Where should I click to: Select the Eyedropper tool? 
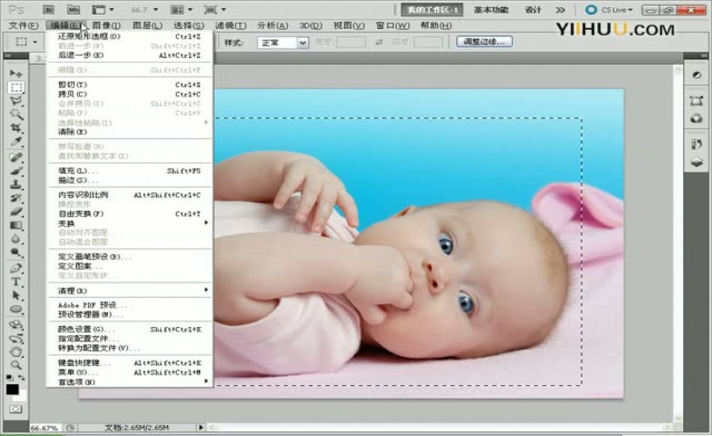point(16,141)
